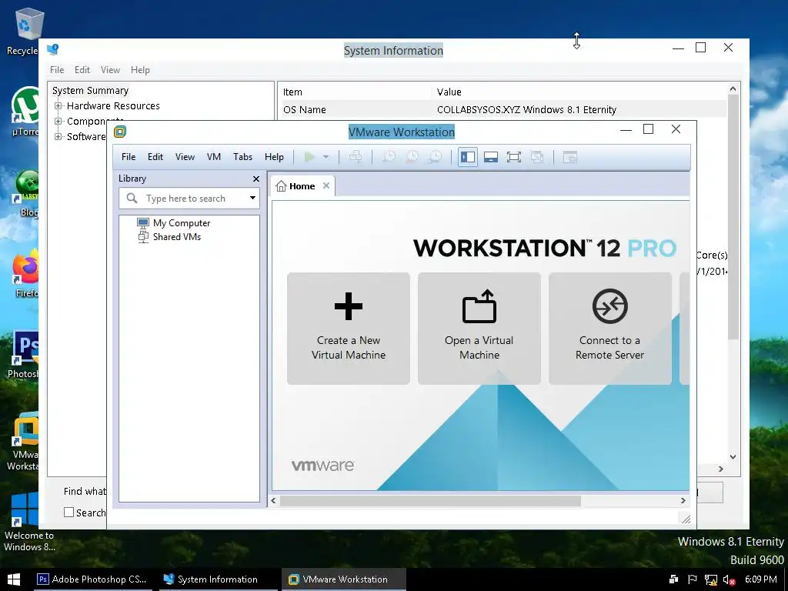Click the System Information title bar icon
This screenshot has width=788, height=591.
(53, 48)
